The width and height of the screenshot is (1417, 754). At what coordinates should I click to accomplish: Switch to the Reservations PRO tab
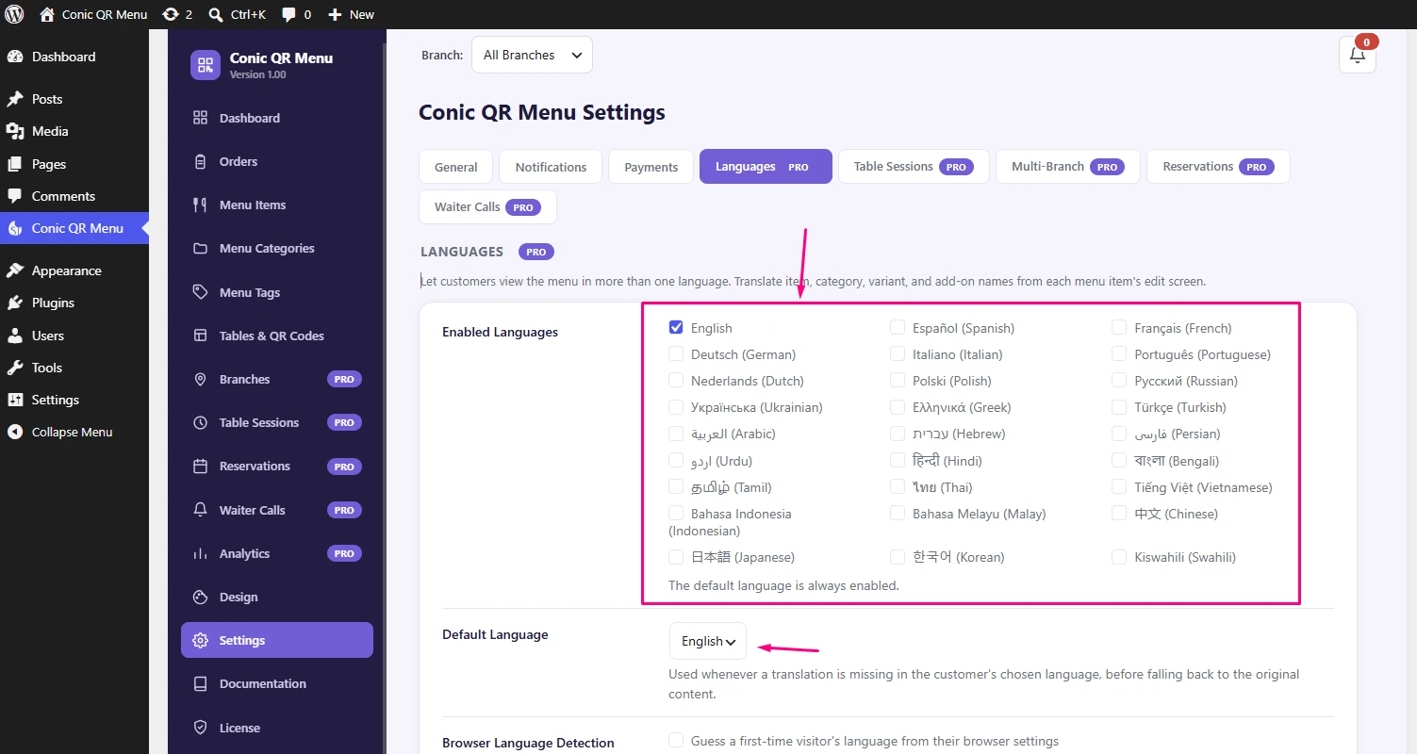[x=1218, y=167]
